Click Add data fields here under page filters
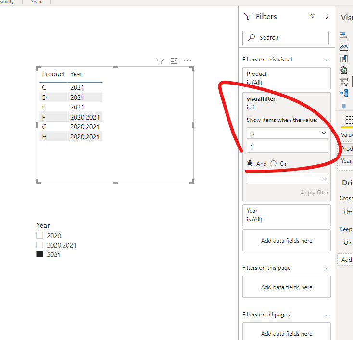This screenshot has width=353, height=340. click(286, 287)
